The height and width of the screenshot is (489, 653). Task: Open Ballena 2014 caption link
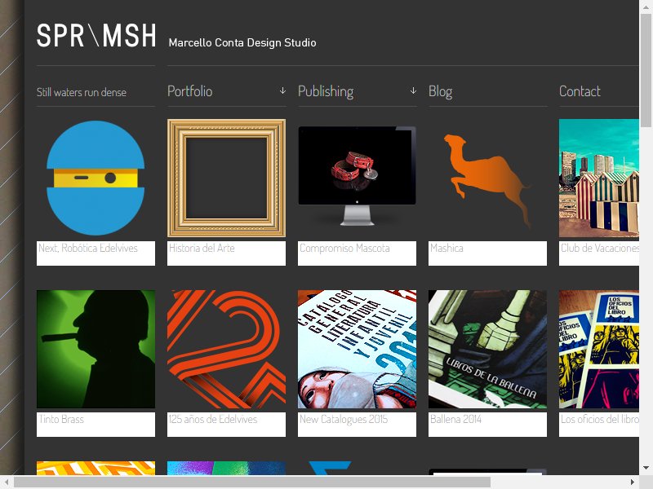click(455, 419)
